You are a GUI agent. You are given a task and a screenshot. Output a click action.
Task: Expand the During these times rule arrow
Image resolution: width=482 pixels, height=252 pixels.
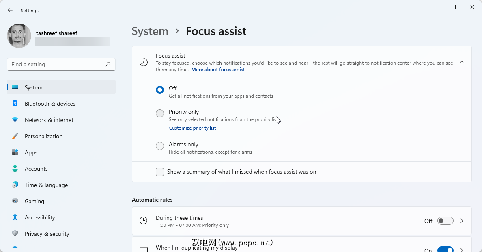tap(462, 221)
